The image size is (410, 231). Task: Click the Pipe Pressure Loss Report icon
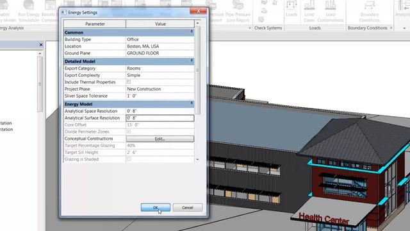coord(238,12)
